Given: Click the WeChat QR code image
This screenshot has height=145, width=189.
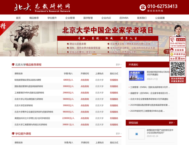Looking at the screenshot, I should [178, 69].
